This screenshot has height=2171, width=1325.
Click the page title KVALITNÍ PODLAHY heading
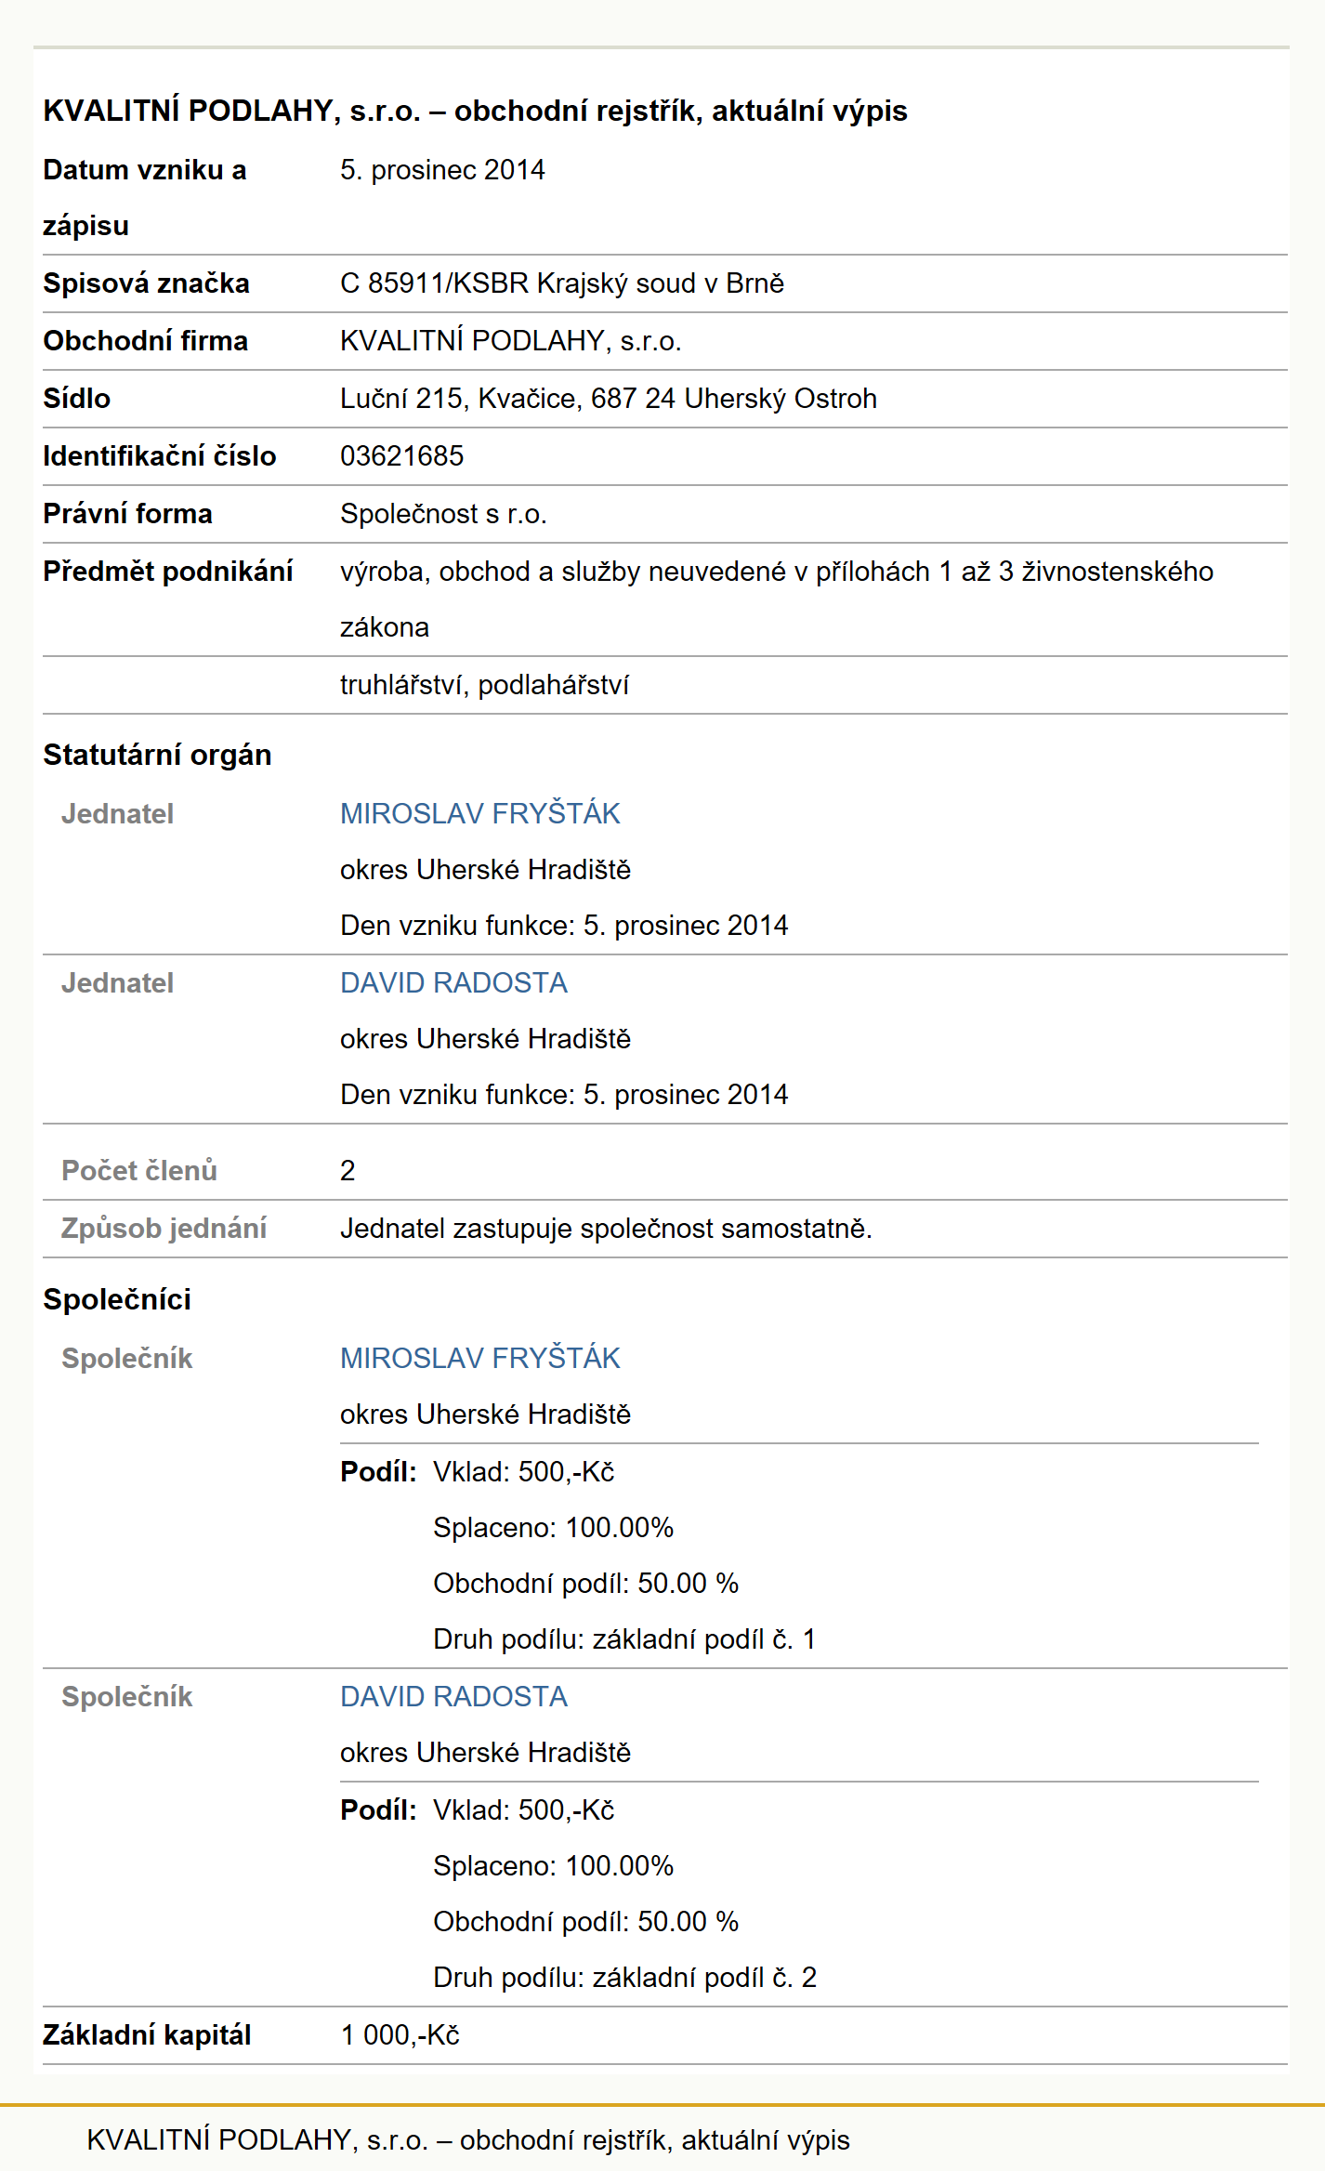[475, 111]
